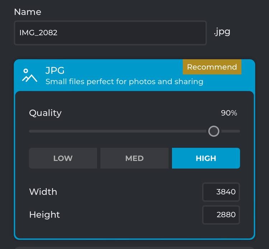
Task: Click the Width label
Action: click(x=43, y=192)
